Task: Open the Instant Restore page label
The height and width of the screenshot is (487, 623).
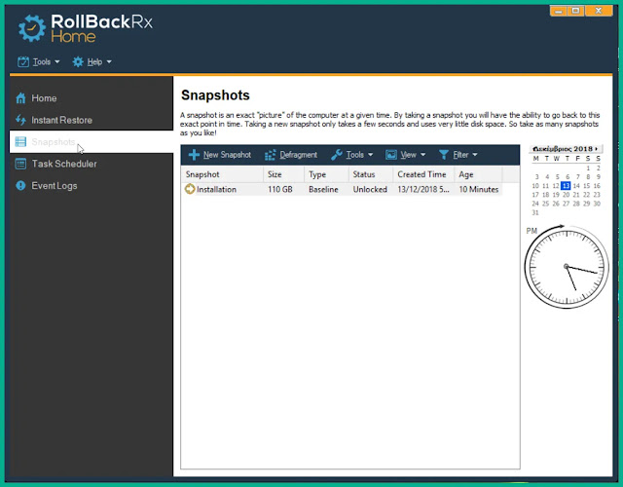Action: click(61, 120)
